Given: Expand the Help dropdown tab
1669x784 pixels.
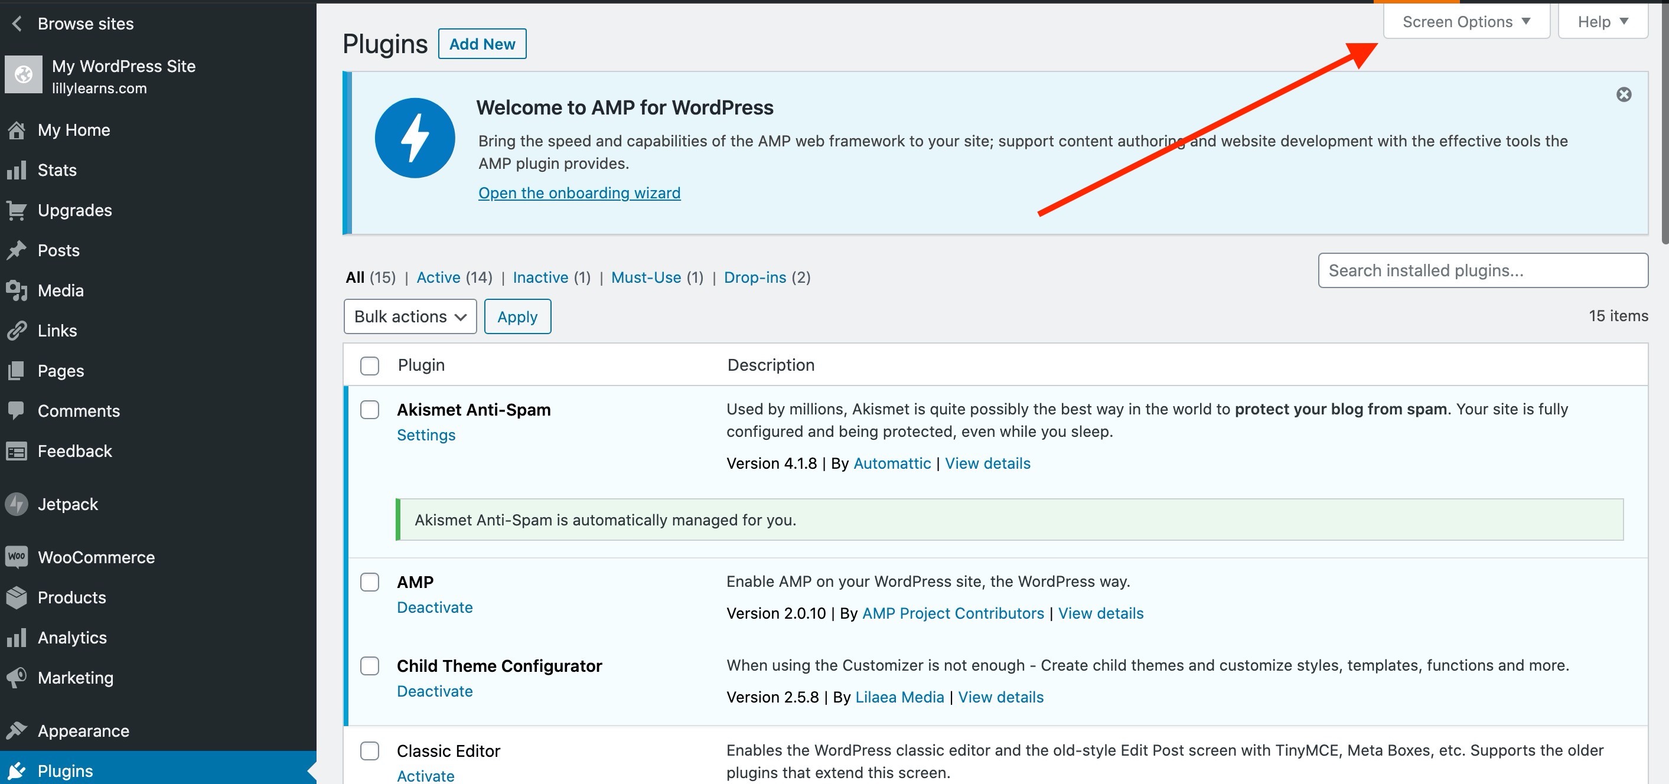Looking at the screenshot, I should pos(1603,21).
